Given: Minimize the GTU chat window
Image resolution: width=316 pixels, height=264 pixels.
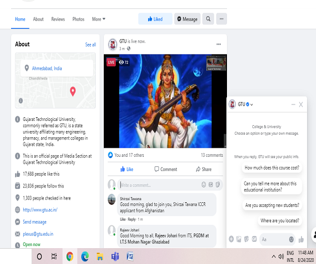Looking at the screenshot, I should (x=293, y=105).
